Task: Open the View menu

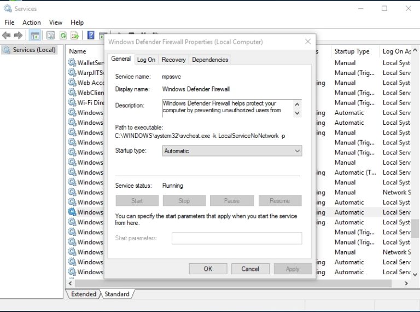Action: [56, 22]
